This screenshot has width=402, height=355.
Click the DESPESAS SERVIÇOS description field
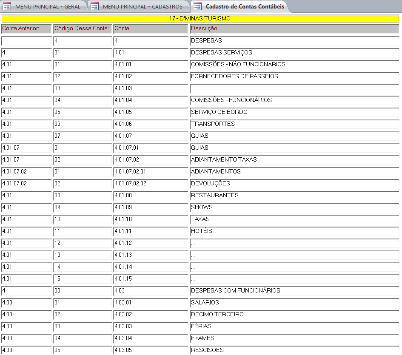pos(294,53)
